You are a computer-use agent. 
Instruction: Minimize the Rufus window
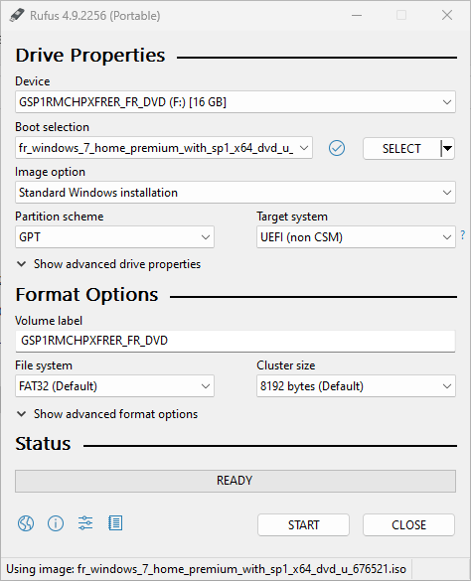pos(357,15)
